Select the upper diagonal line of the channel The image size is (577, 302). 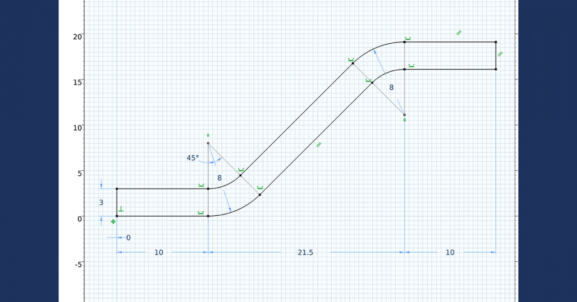[297, 119]
